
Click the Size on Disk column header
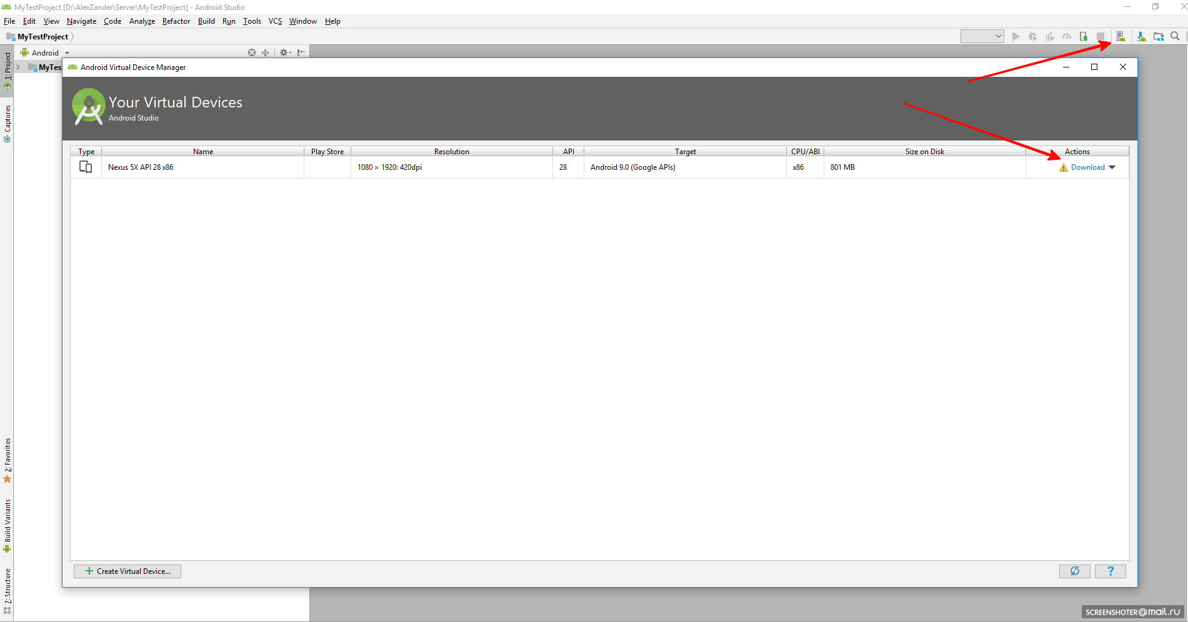(925, 151)
